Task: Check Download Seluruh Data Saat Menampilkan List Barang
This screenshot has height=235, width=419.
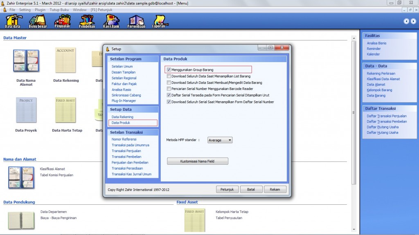Action: [x=169, y=76]
